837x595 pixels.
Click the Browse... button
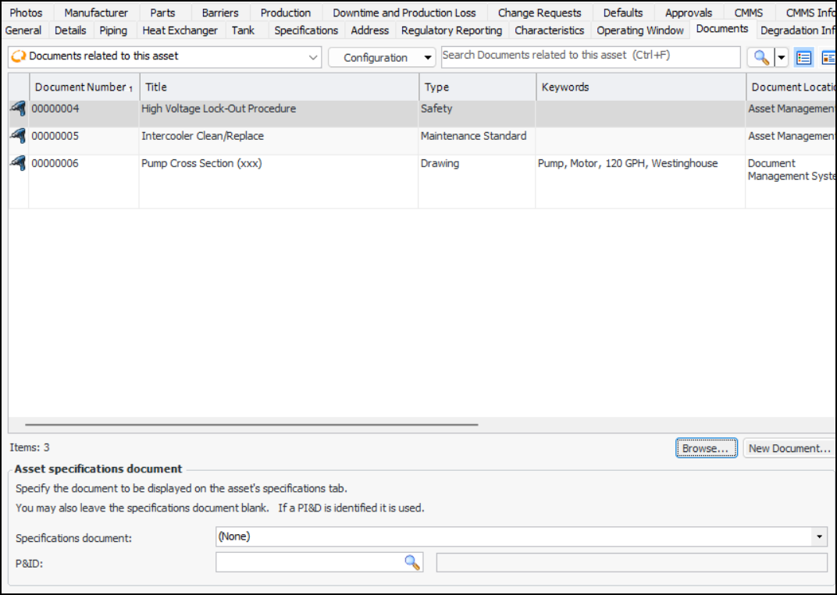tap(706, 448)
